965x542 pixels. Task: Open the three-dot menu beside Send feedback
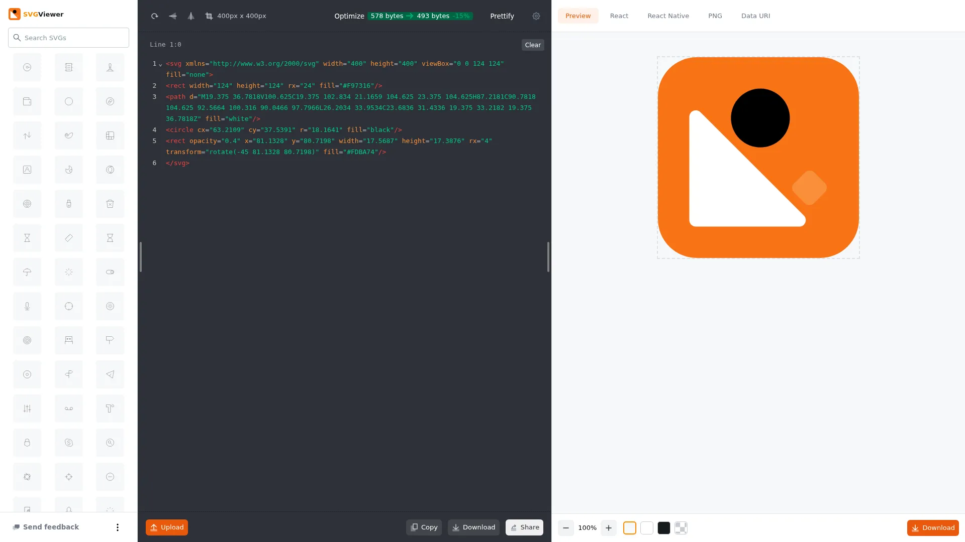[118, 527]
